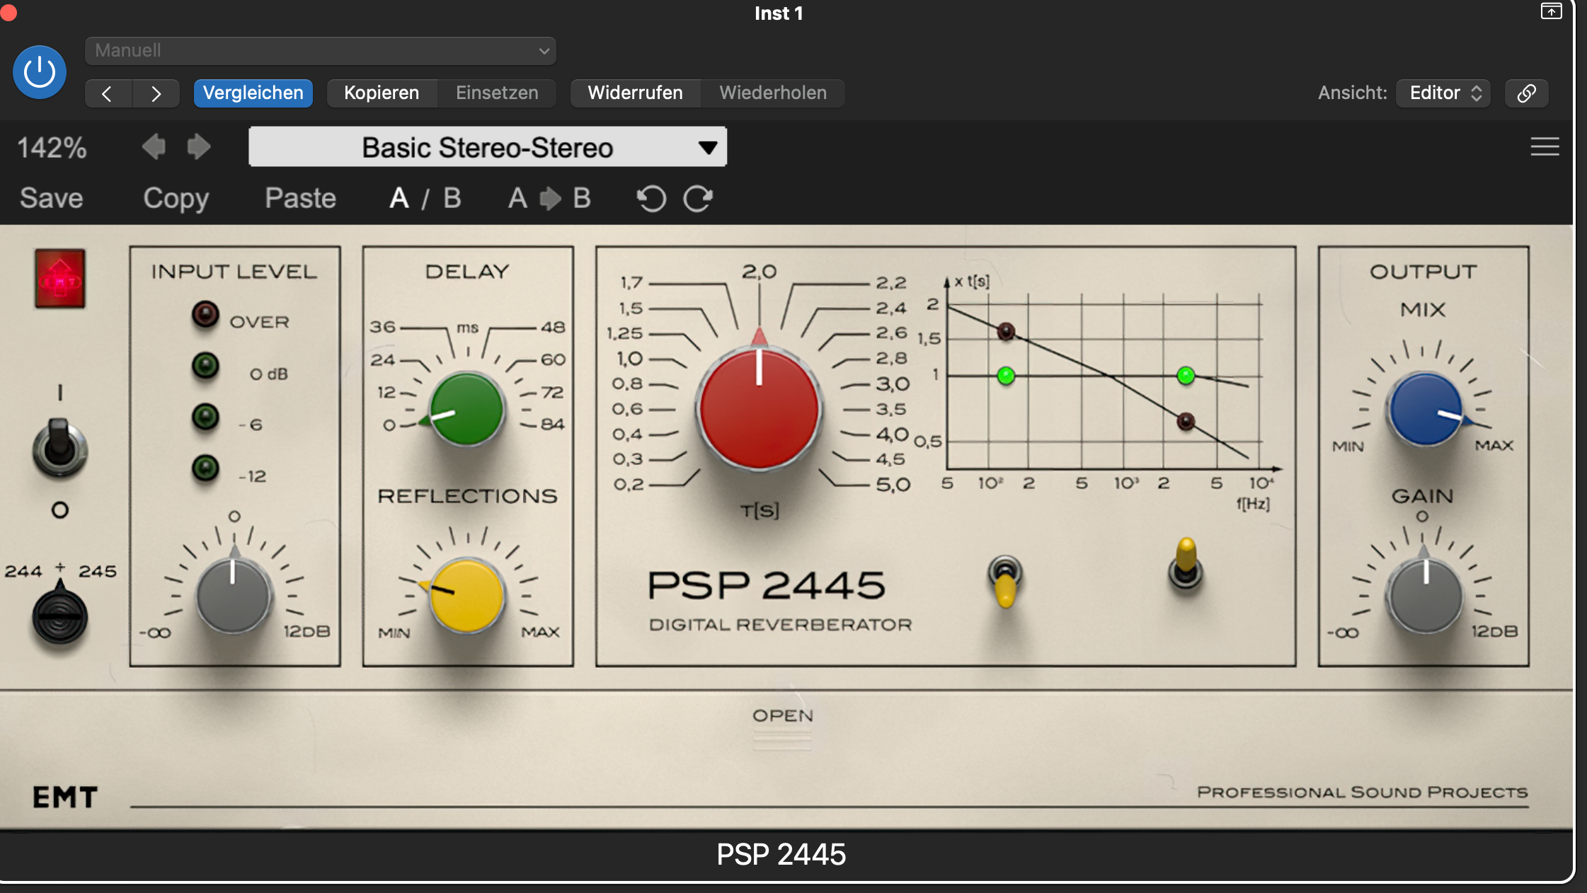Turn the 244/245 mode rotary selector
The width and height of the screenshot is (1587, 893).
[60, 616]
